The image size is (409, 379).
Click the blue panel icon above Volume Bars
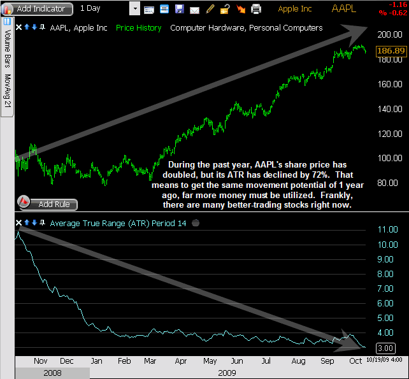7,22
